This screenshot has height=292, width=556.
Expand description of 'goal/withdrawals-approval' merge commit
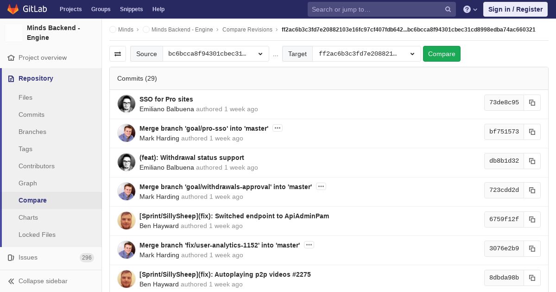(x=321, y=186)
